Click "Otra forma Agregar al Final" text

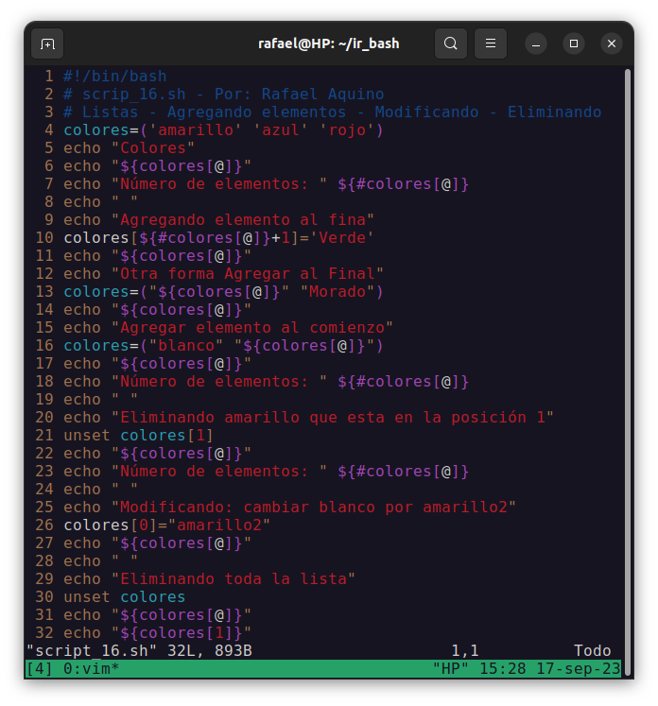coord(248,274)
